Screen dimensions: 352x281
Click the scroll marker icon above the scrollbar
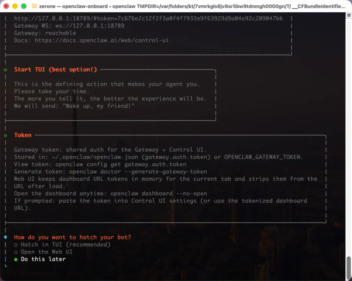pyautogui.click(x=349, y=16)
